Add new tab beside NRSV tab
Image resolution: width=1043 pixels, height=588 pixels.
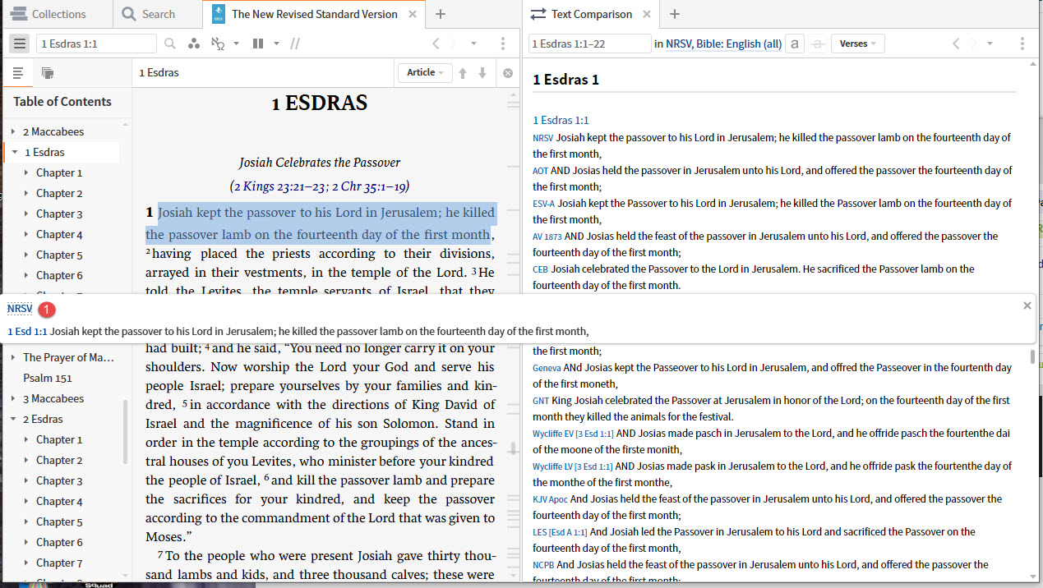[x=440, y=14]
